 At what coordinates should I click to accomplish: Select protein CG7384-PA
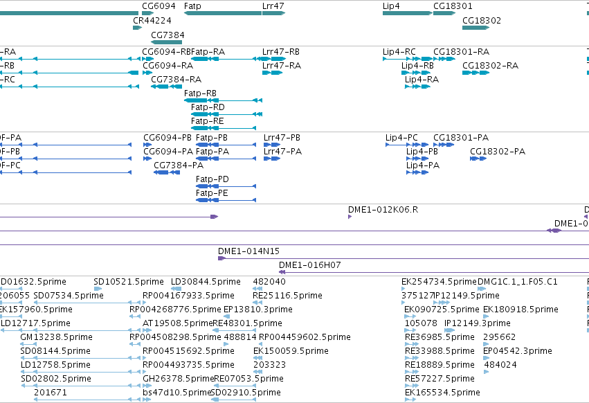click(x=167, y=172)
